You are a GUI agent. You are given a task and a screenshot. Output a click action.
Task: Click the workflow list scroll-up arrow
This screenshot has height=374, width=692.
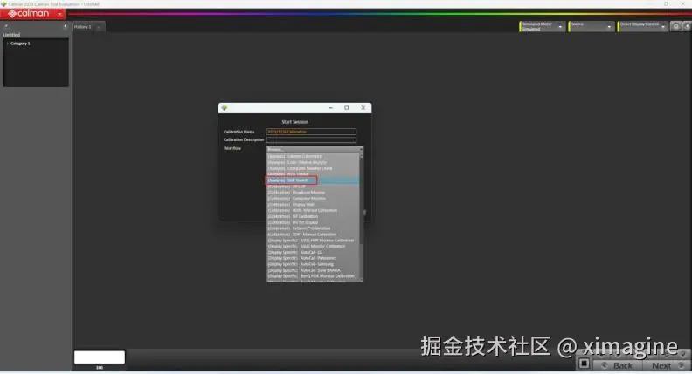pyautogui.click(x=362, y=156)
